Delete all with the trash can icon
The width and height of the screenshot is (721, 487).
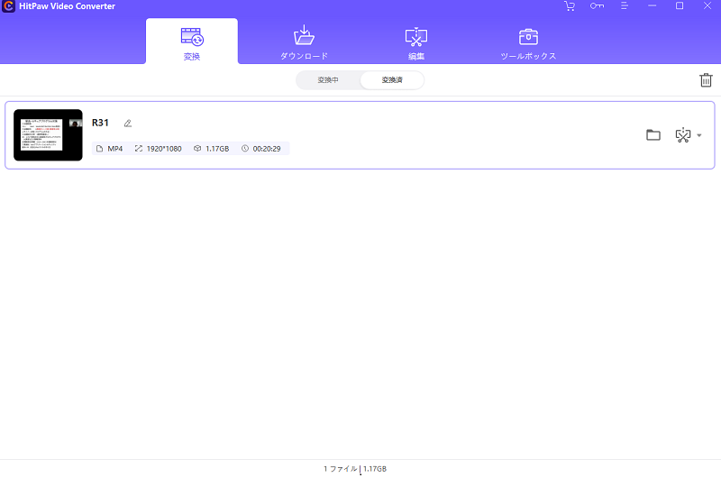[x=706, y=80]
